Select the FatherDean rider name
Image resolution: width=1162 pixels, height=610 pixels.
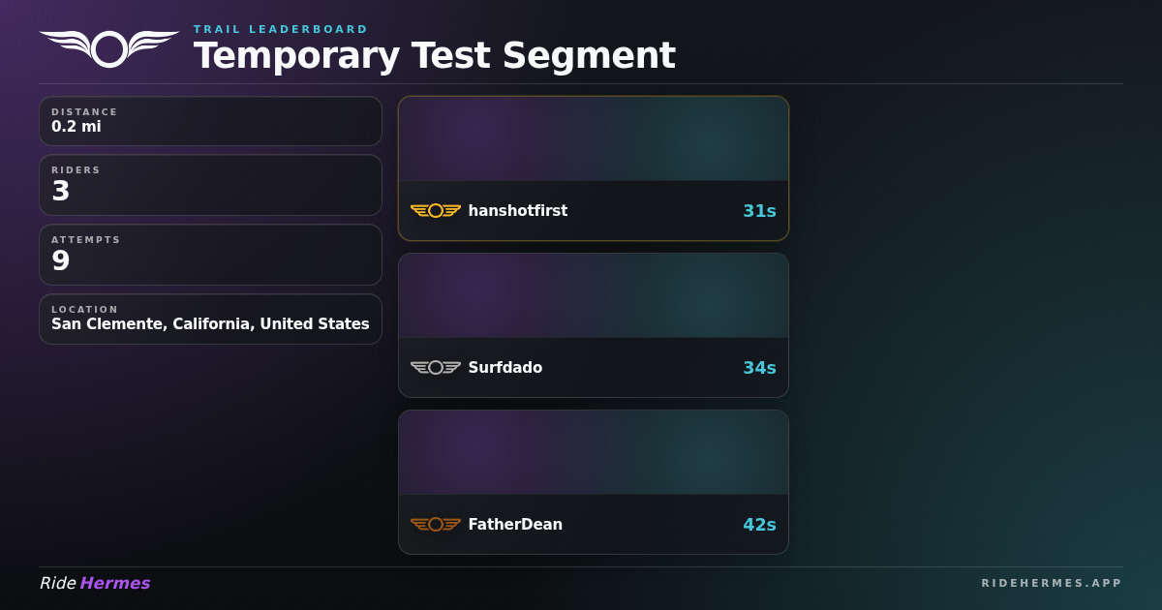515,525
